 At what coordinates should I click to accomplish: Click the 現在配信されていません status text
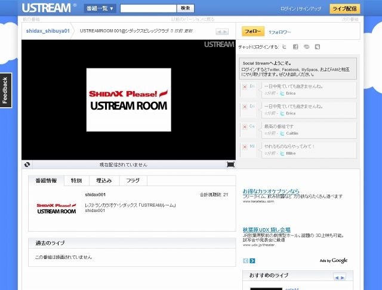pyautogui.click(x=124, y=165)
